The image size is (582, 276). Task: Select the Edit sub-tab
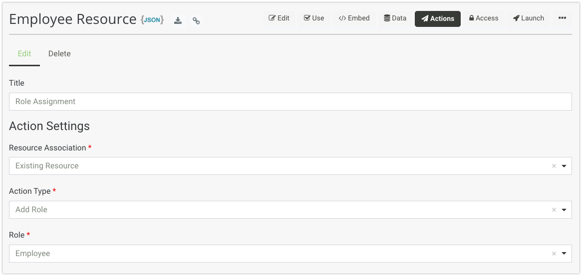coord(24,54)
